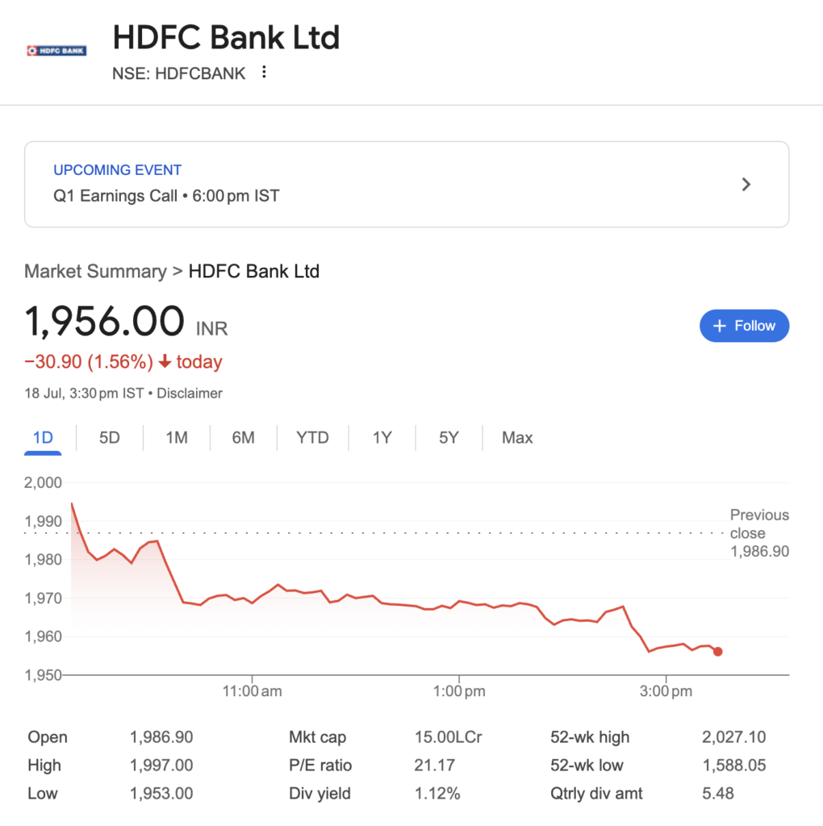Open the Q1 Earnings Call event card
The height and width of the screenshot is (826, 823).
pos(406,185)
